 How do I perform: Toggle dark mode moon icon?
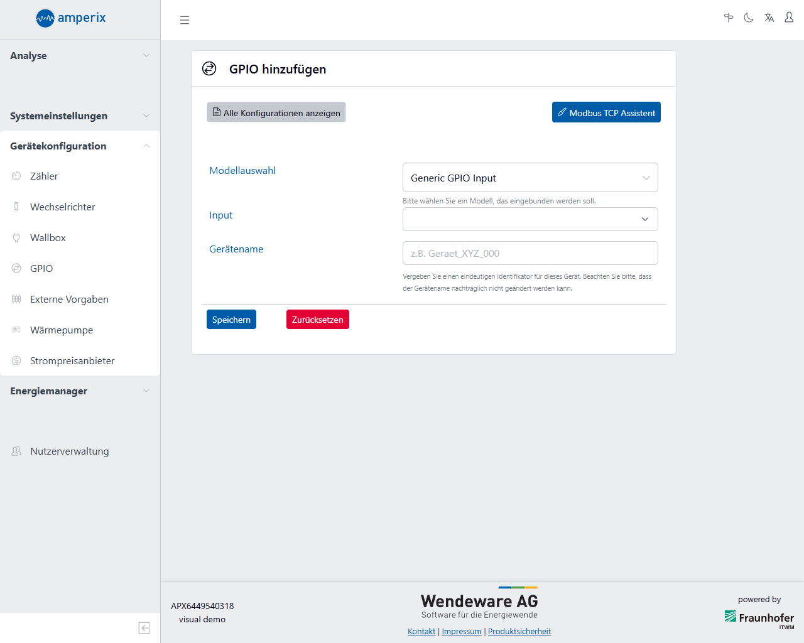(749, 18)
